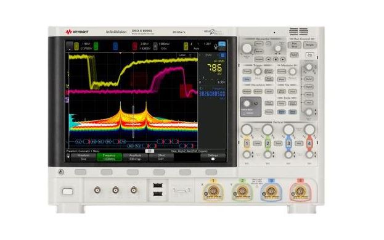Tap the blue counter frequency readout
Image resolution: width=384 pixels, height=240 pixels.
click(x=212, y=94)
